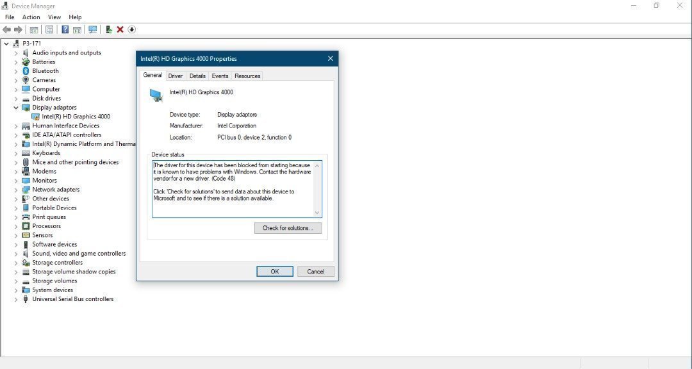The width and height of the screenshot is (692, 369).
Task: Select the General tab
Action: [x=152, y=75]
